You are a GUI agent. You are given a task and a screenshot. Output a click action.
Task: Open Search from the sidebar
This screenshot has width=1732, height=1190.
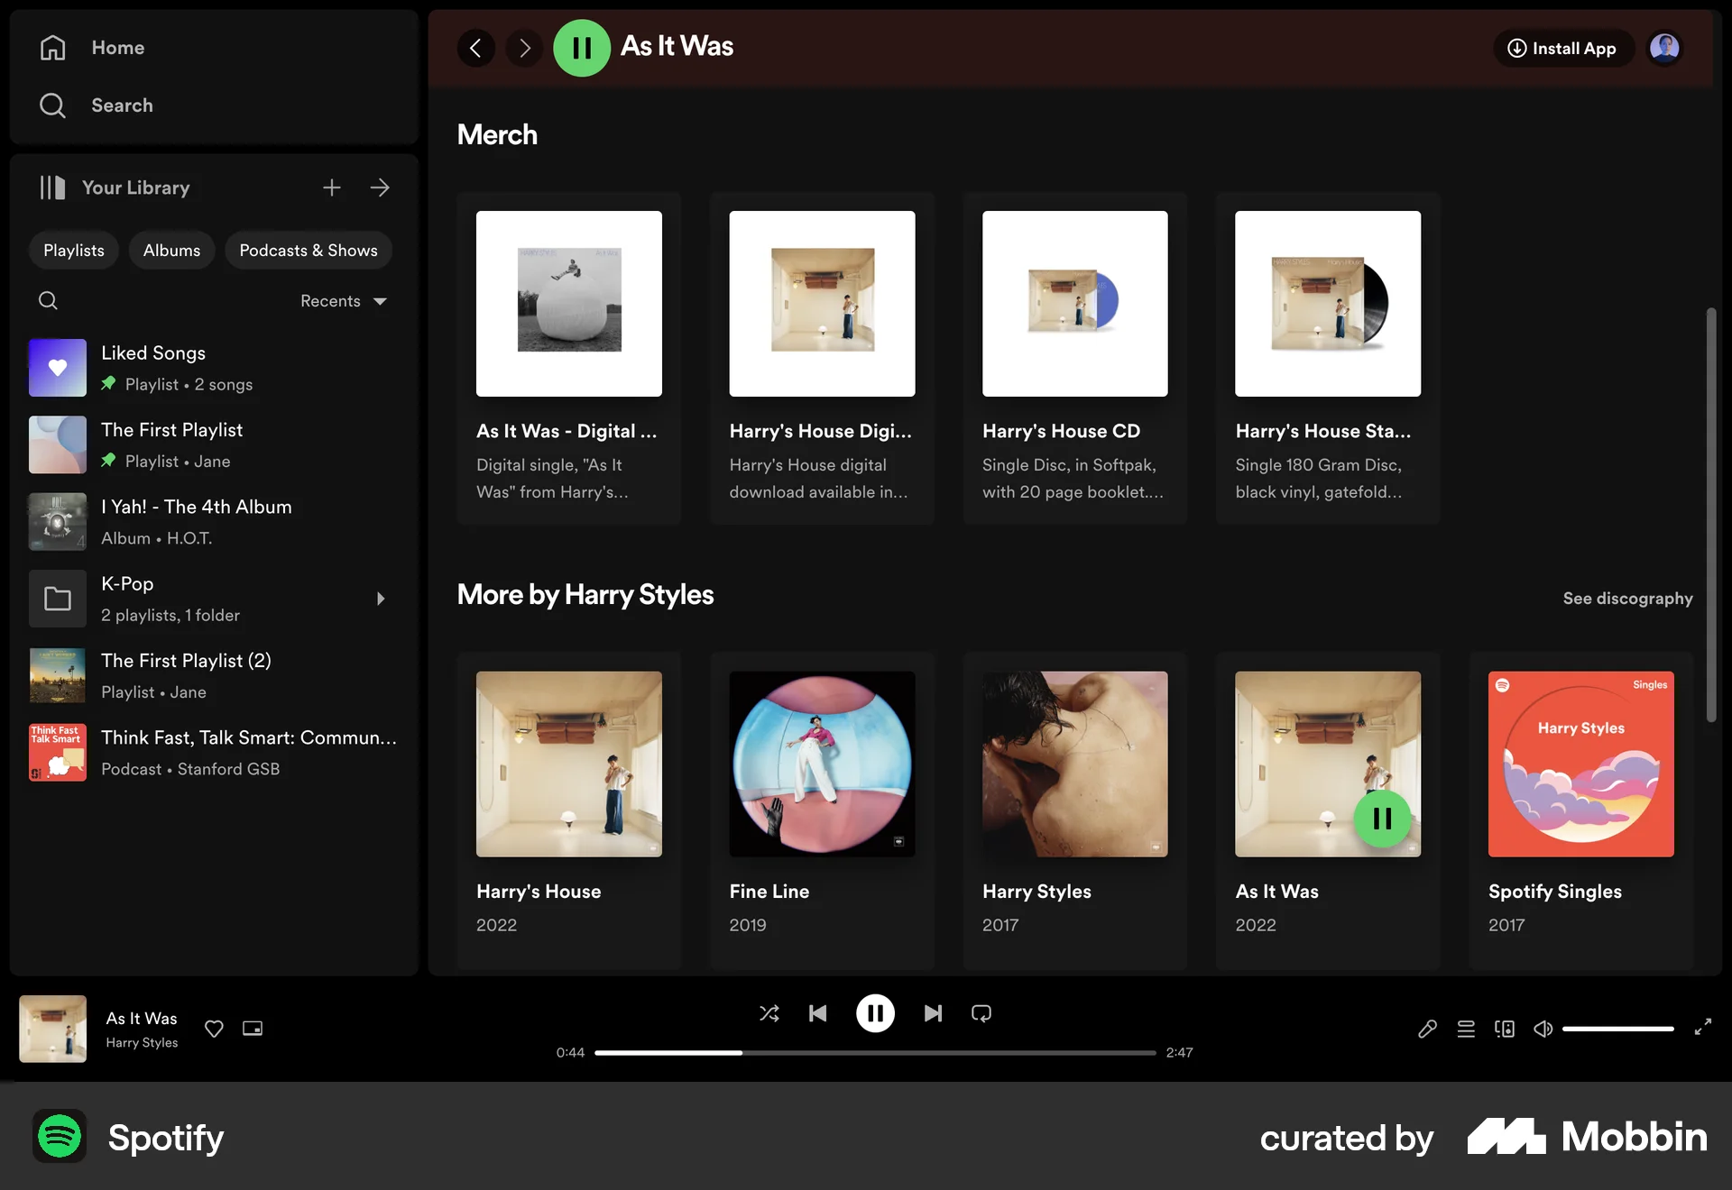122,105
